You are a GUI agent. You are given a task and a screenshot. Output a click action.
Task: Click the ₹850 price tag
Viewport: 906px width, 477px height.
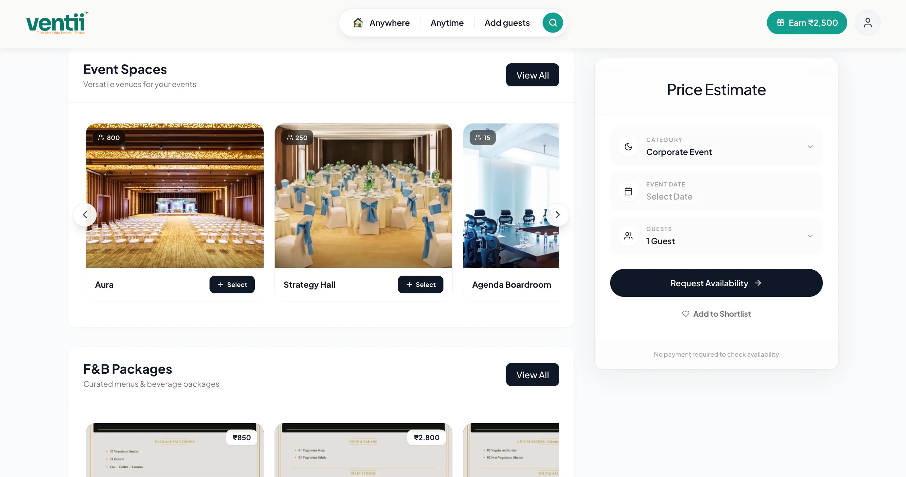coord(242,437)
